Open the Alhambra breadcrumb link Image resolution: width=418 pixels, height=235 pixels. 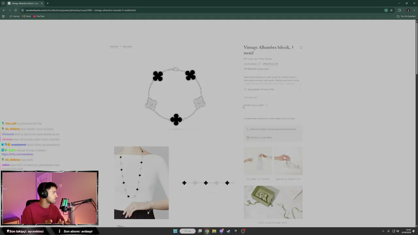pyautogui.click(x=114, y=47)
